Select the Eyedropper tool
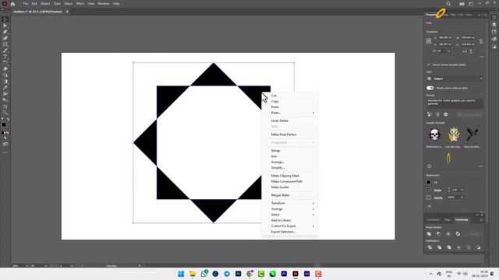The width and height of the screenshot is (499, 280). (x=5, y=88)
